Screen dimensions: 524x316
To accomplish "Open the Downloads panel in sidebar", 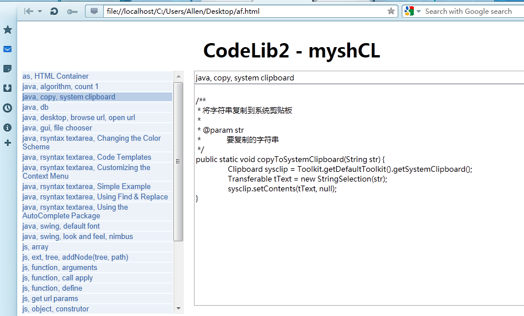I will [x=7, y=88].
